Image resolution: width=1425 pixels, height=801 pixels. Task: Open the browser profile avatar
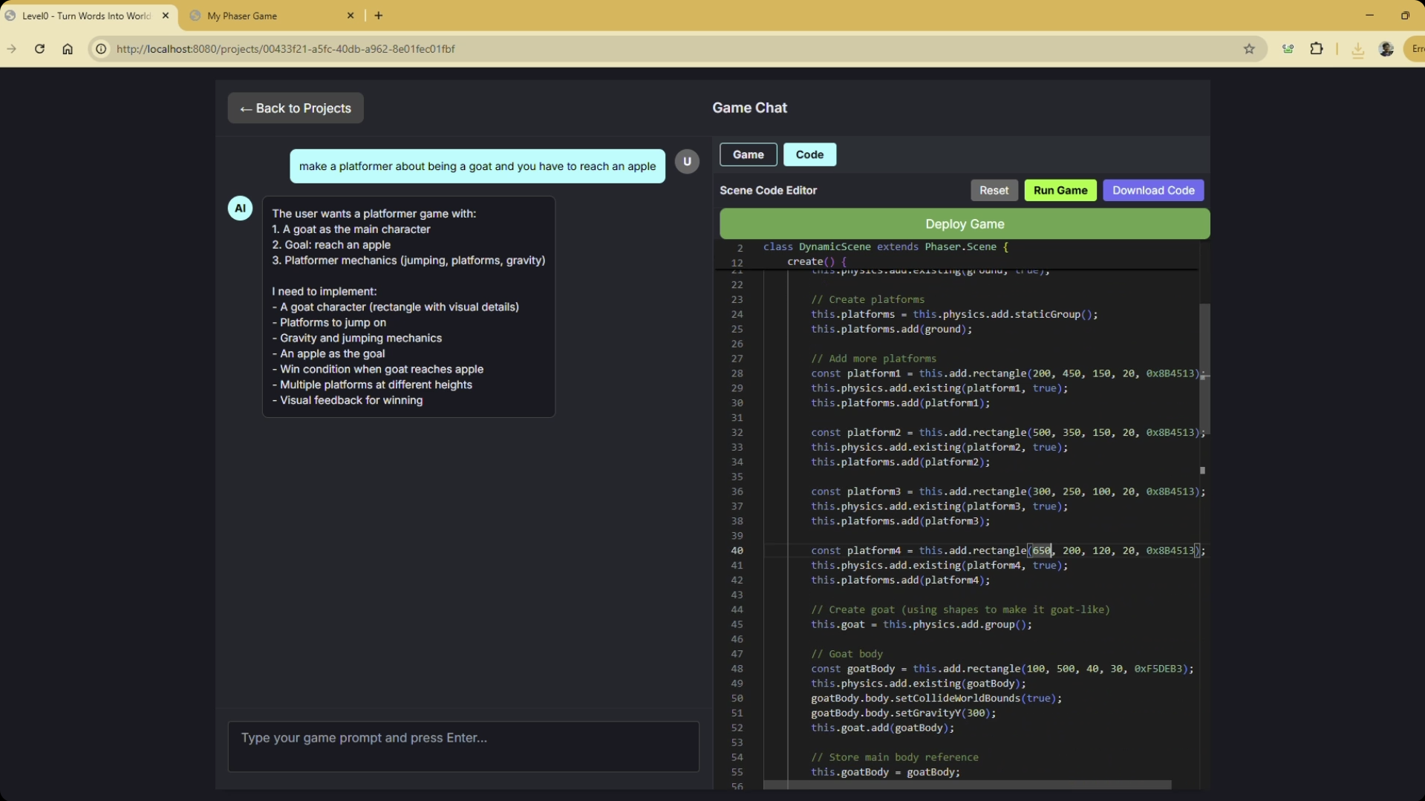pyautogui.click(x=1386, y=49)
